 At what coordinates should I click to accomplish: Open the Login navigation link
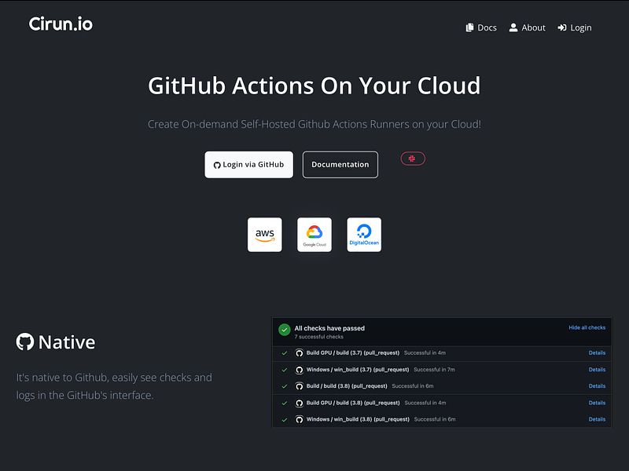coord(575,27)
